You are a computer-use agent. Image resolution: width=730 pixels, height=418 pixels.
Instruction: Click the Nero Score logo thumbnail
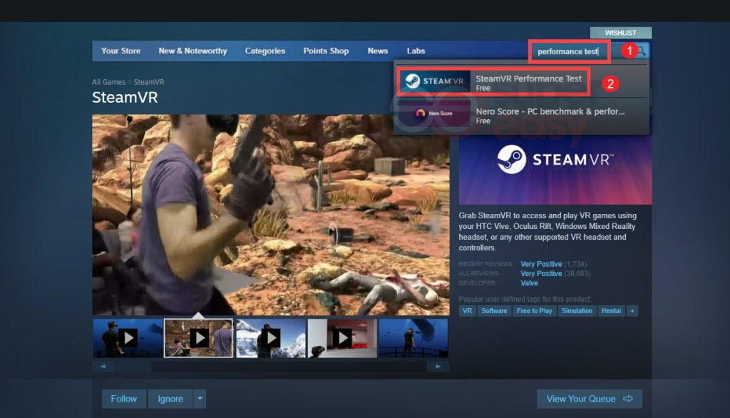tap(433, 113)
